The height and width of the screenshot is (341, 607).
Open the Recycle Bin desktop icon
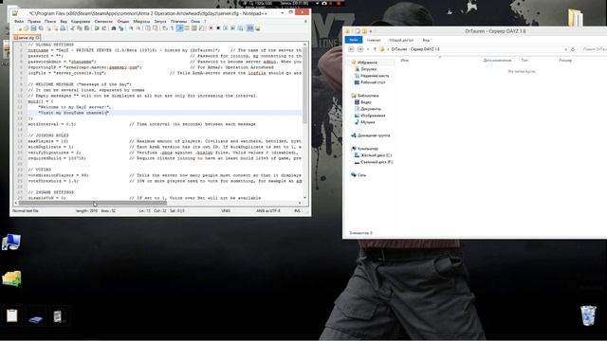click(x=588, y=315)
